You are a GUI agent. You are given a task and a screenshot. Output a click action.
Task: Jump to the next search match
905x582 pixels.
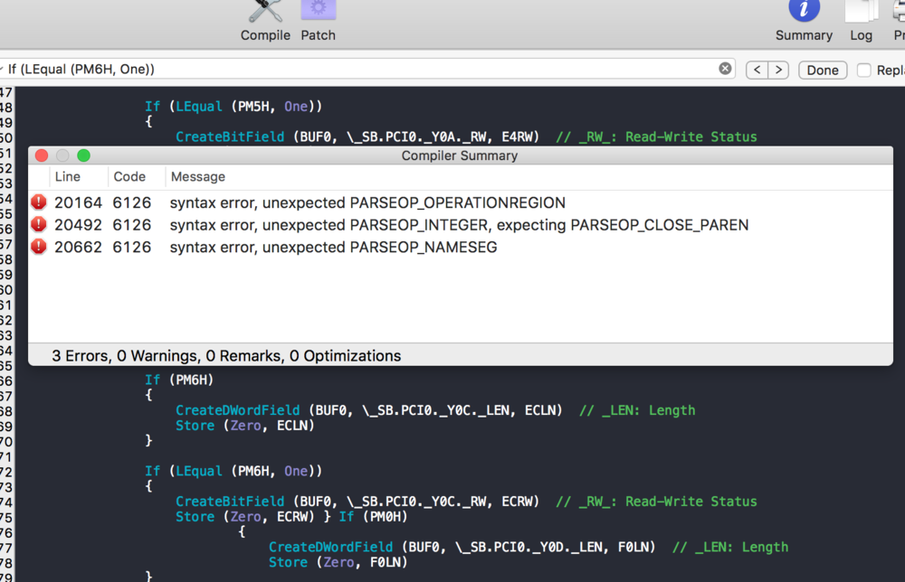777,70
